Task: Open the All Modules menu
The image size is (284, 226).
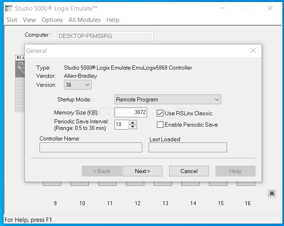Action: (84, 20)
